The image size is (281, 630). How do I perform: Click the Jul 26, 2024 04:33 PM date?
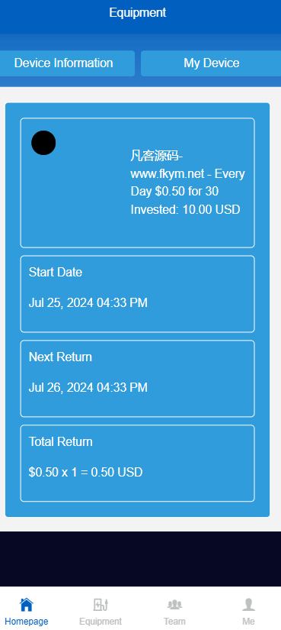pos(88,387)
